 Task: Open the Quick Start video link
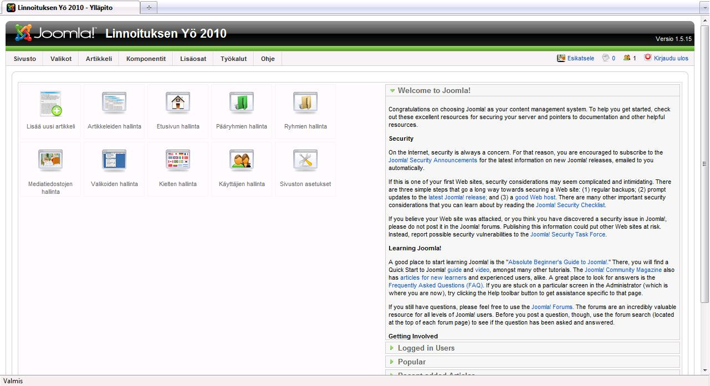pyautogui.click(x=482, y=270)
